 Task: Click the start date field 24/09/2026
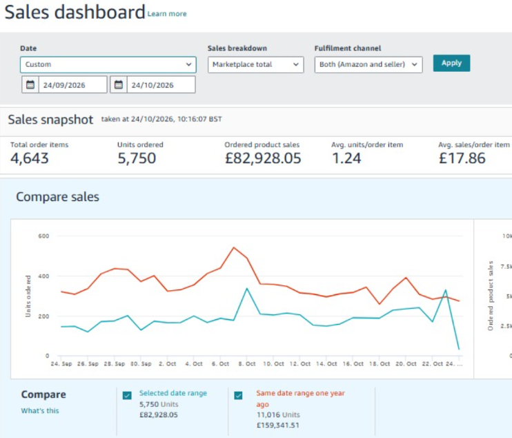pos(72,85)
